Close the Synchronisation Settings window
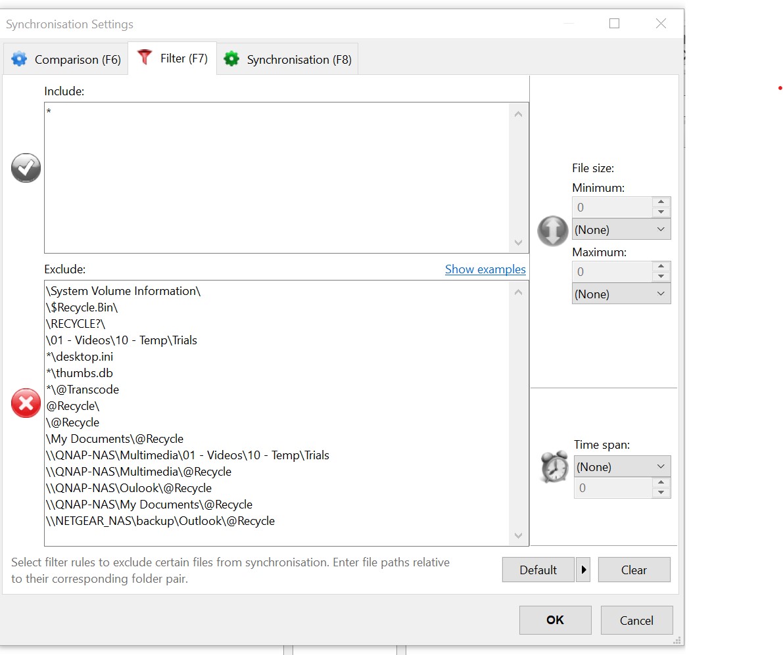 [x=661, y=24]
